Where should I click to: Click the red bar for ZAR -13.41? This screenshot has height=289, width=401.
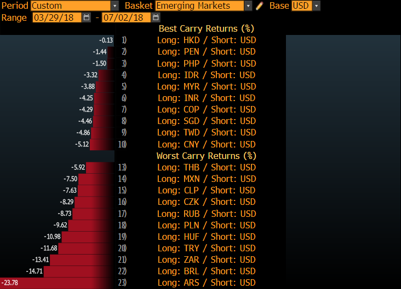click(x=82, y=259)
